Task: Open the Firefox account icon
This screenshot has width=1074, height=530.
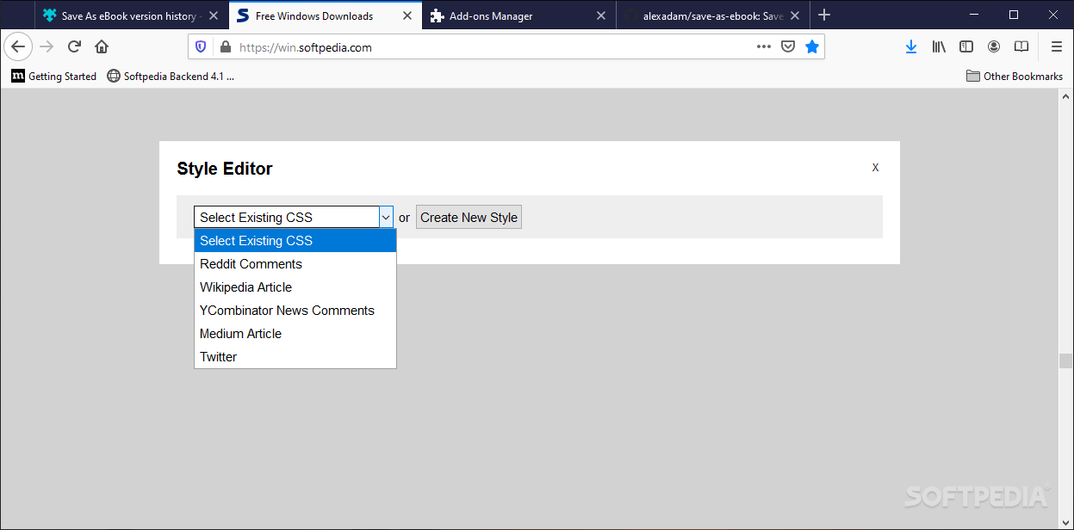Action: click(994, 46)
